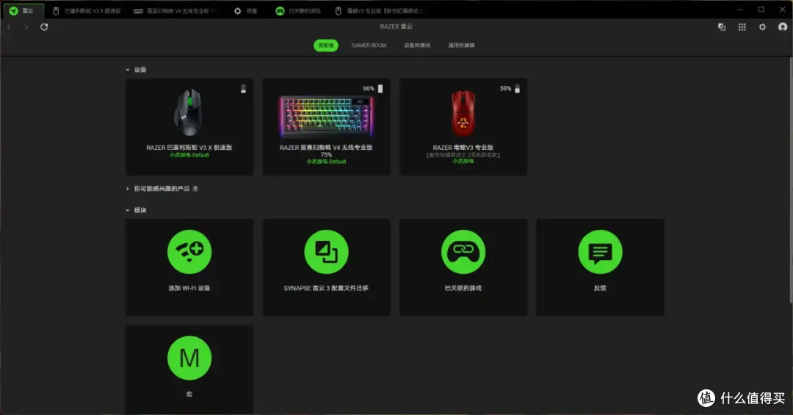Viewport: 793px width, 415px height.
Task: Click the help question mark beside 你可能感兴趣的产品
Action: point(195,189)
